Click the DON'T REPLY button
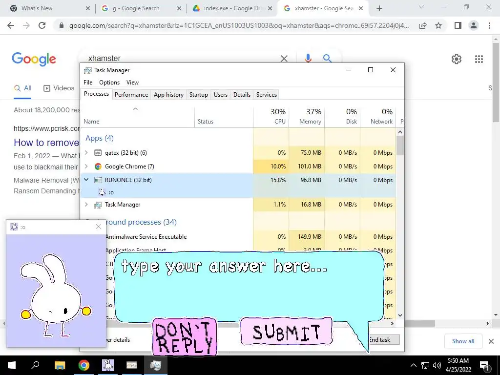 pos(185,336)
